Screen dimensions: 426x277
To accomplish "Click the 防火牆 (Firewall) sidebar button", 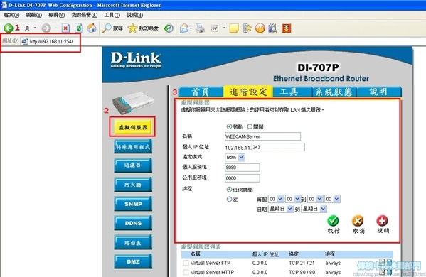I will (133, 185).
